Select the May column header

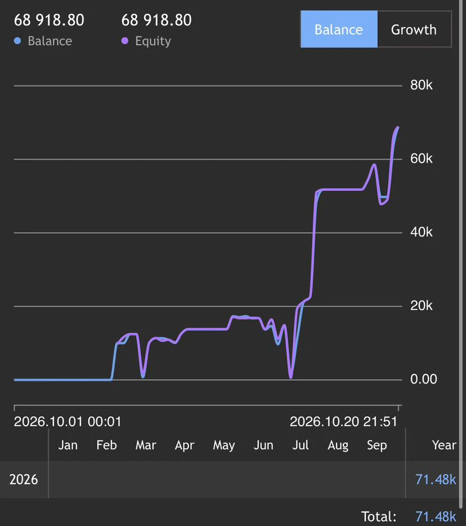tap(224, 445)
